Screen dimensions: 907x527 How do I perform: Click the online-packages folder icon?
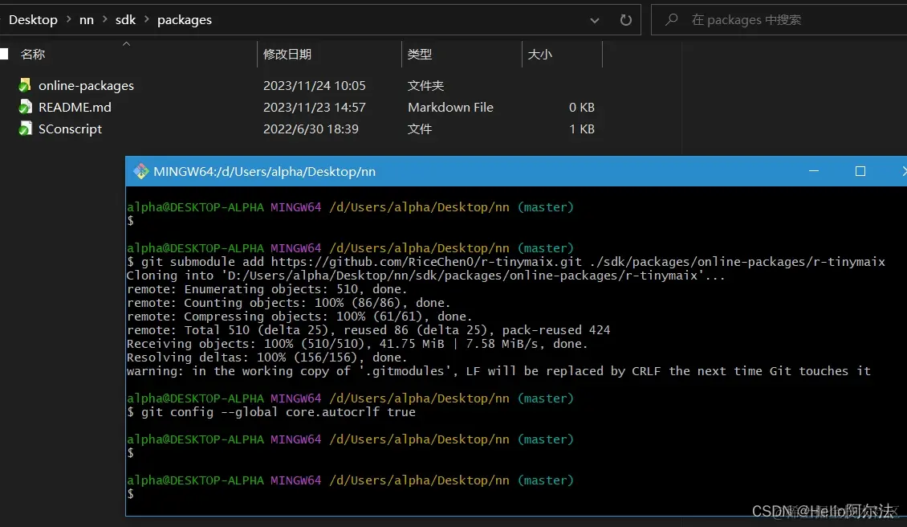click(24, 85)
